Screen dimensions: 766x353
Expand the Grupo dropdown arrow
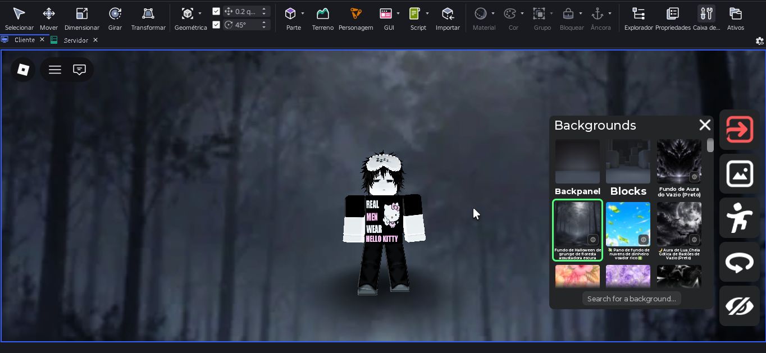tap(551, 13)
